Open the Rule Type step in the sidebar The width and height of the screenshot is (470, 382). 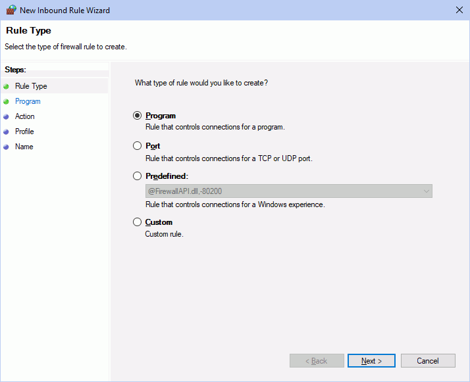(x=31, y=86)
